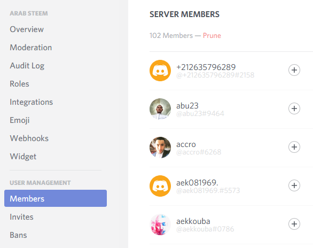Click member name accro

(x=186, y=144)
